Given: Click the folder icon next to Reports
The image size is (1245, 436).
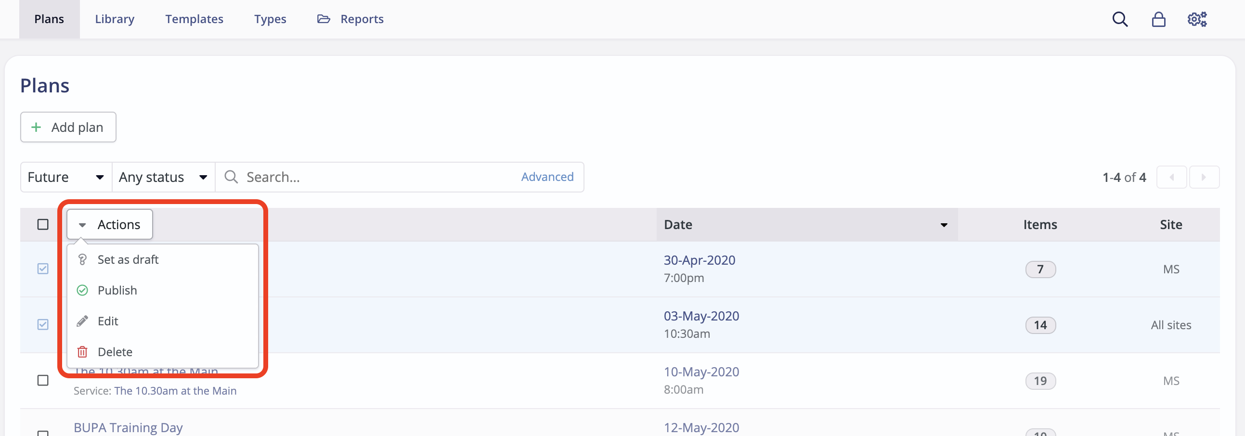Looking at the screenshot, I should [x=324, y=19].
